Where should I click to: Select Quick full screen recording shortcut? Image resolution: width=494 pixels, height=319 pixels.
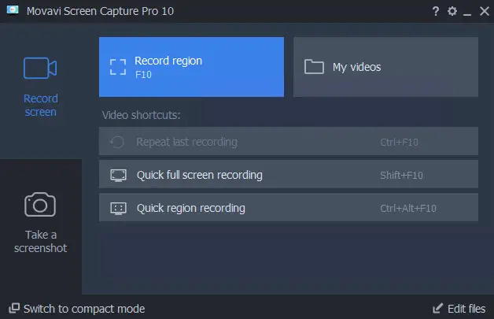288,175
